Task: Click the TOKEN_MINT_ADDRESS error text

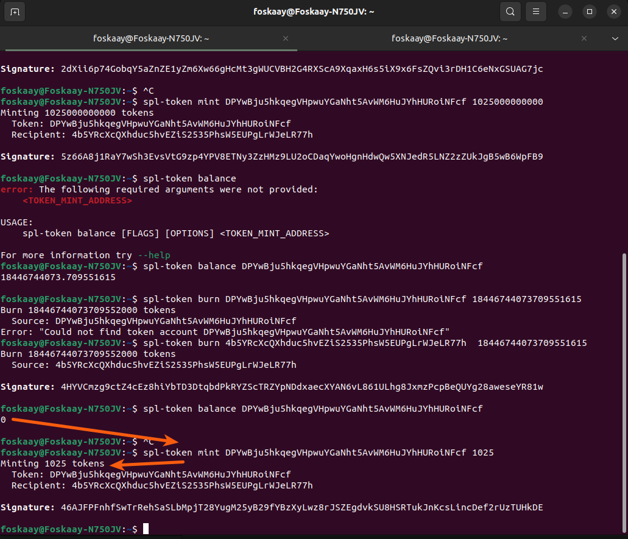Action: pos(77,200)
